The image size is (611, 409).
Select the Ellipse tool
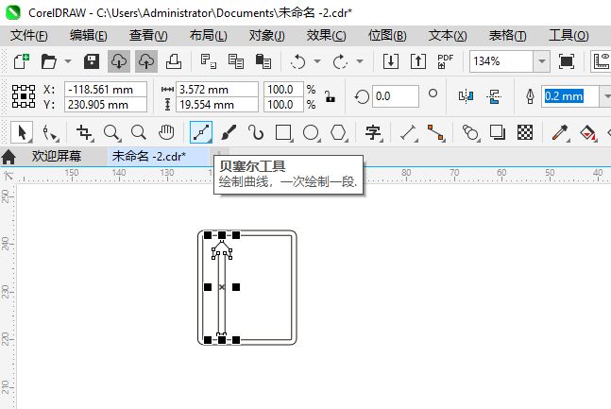tap(311, 132)
